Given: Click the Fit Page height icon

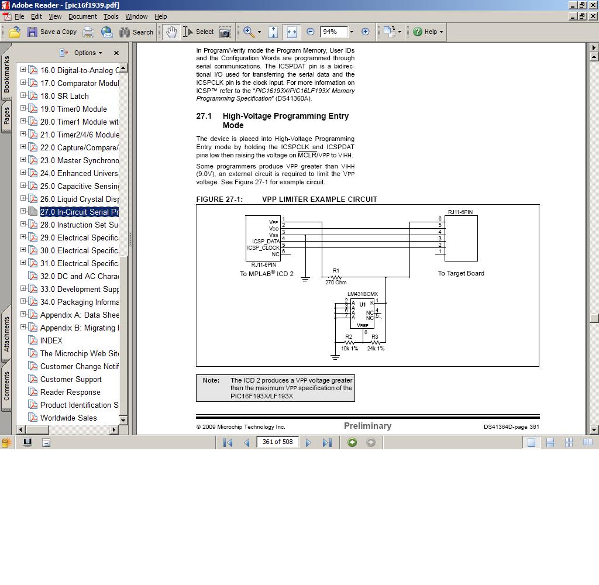Looking at the screenshot, I should [273, 32].
